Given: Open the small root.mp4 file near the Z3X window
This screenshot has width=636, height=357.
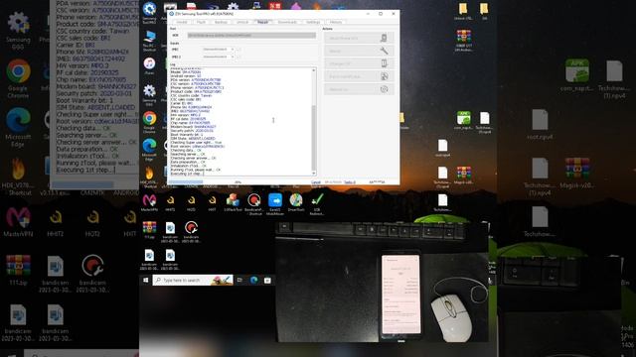Looking at the screenshot, I should pyautogui.click(x=442, y=148).
